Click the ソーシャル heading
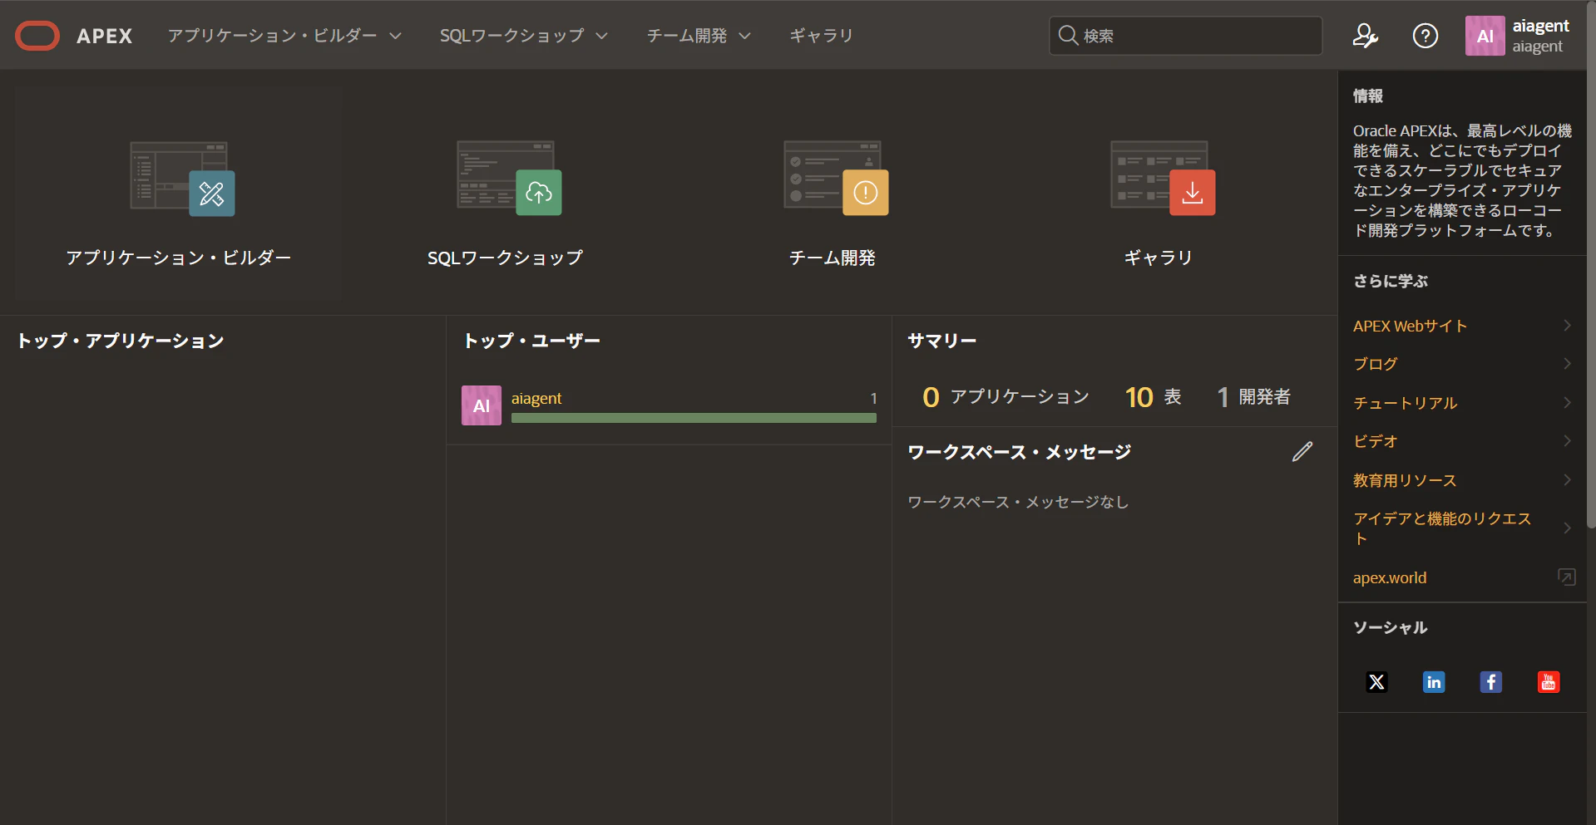 [x=1391, y=627]
